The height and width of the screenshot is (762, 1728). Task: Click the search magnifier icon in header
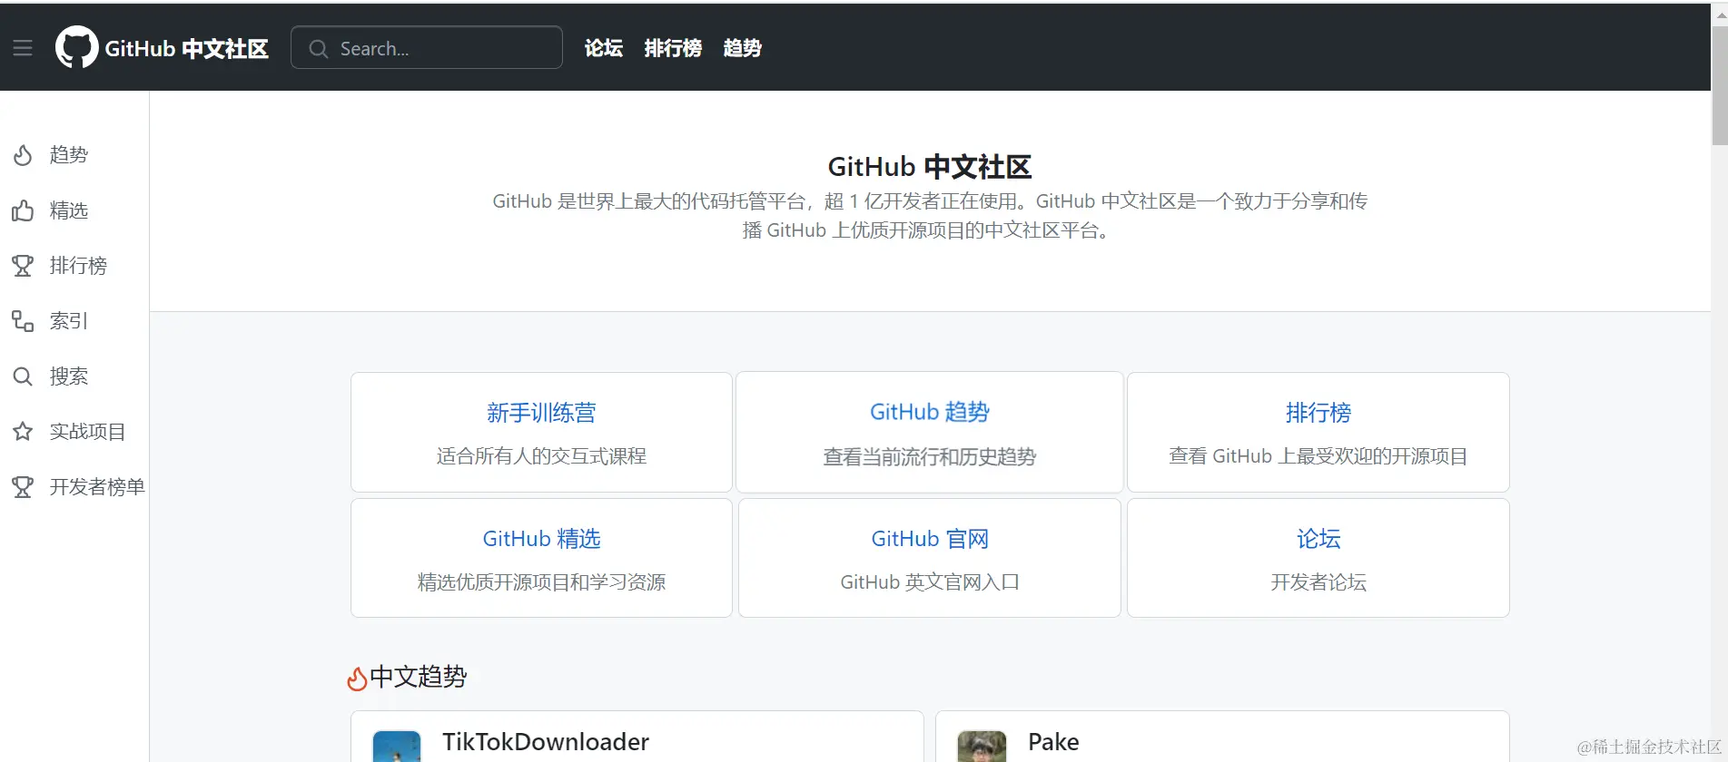coord(318,49)
